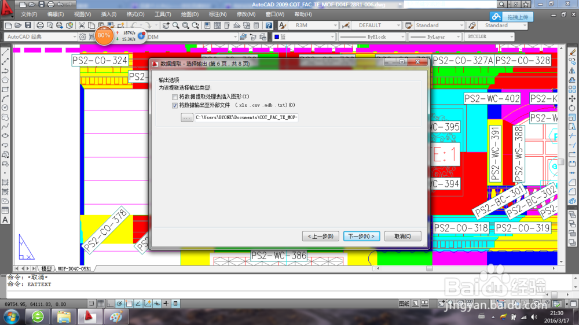
Task: Open the 编辑(E) menu
Action: pyautogui.click(x=56, y=14)
